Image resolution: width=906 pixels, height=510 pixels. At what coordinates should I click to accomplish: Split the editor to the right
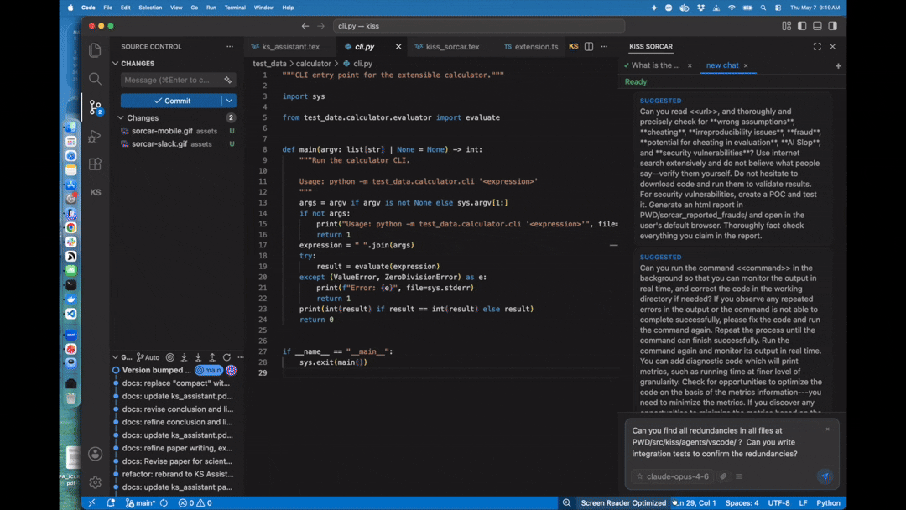pos(588,47)
